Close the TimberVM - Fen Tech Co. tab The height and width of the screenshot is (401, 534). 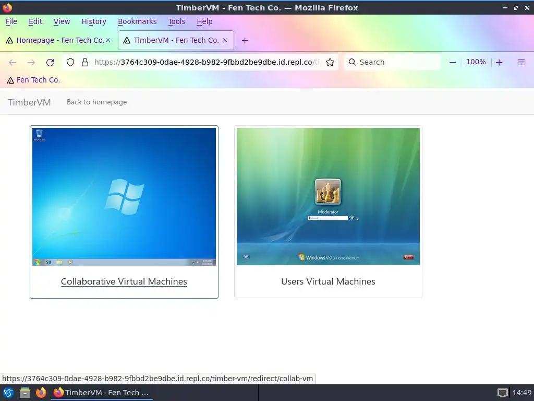point(225,40)
